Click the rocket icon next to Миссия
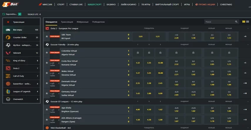The height and width of the screenshot is (130, 251). point(40,4)
